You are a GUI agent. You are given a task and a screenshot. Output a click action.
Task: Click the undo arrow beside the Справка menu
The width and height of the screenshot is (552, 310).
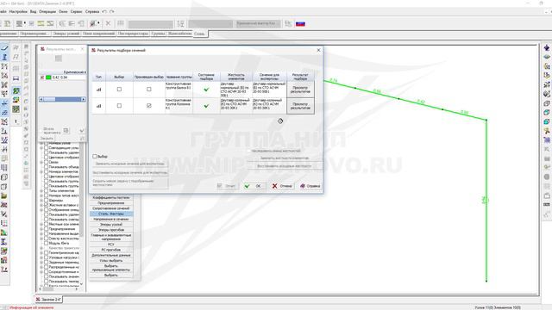104,11
